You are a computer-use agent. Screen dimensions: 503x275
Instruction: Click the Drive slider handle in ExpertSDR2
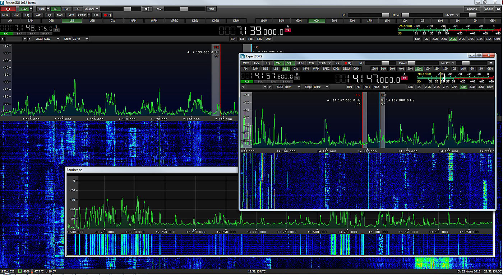412,63
